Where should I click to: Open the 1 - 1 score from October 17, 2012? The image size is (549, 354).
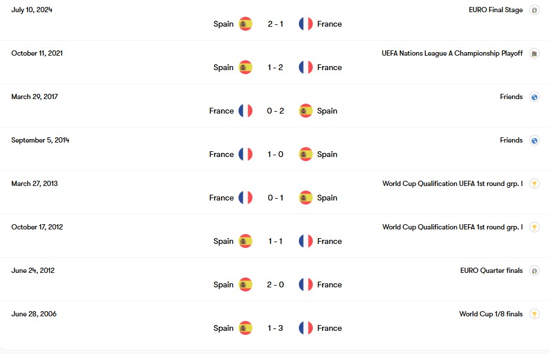point(276,241)
